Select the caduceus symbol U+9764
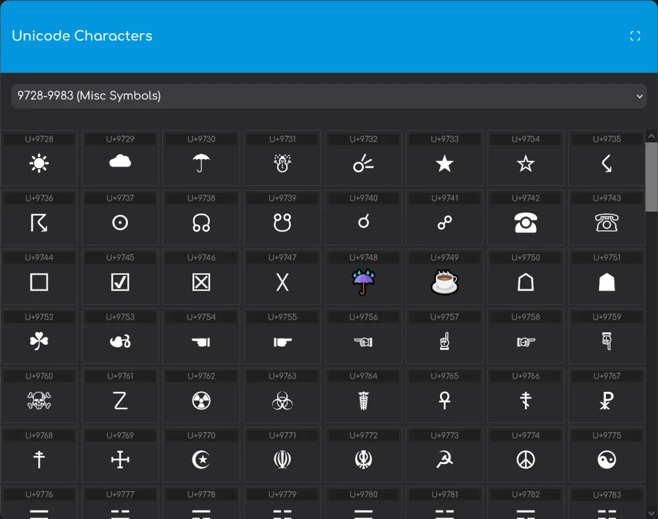 [x=363, y=400]
